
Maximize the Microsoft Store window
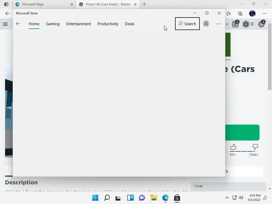click(207, 13)
